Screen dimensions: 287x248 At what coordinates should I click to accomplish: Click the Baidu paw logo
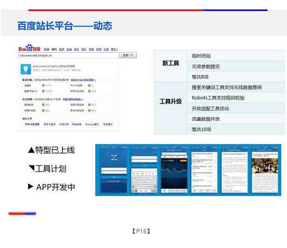pyautogui.click(x=29, y=48)
